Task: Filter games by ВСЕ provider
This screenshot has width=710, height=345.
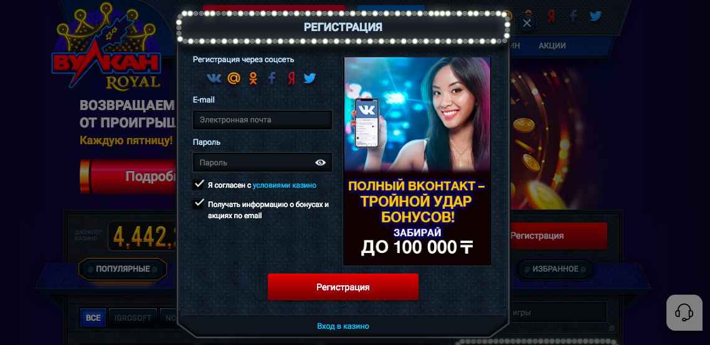Action: pyautogui.click(x=93, y=318)
